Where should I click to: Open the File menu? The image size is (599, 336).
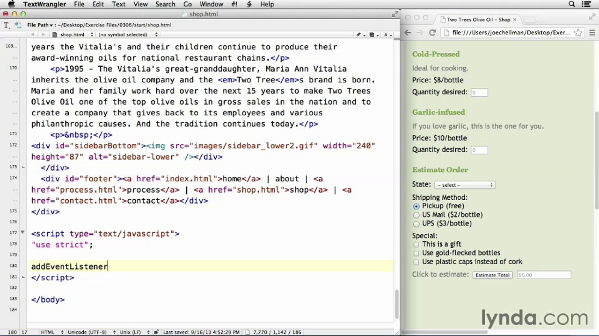79,4
